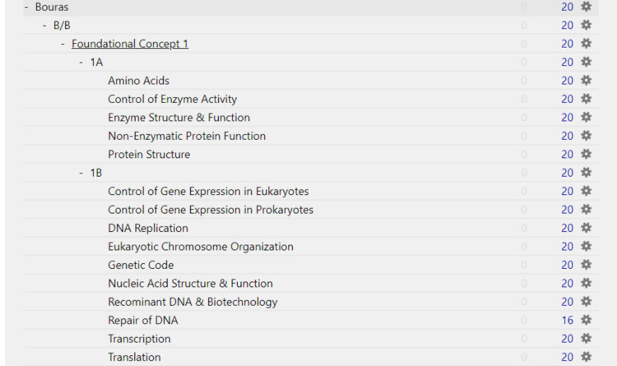Click gear icon for Transcription deck

[586, 338]
